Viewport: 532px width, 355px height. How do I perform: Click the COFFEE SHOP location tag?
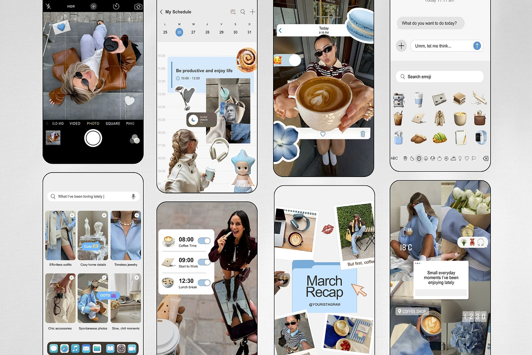[412, 312]
